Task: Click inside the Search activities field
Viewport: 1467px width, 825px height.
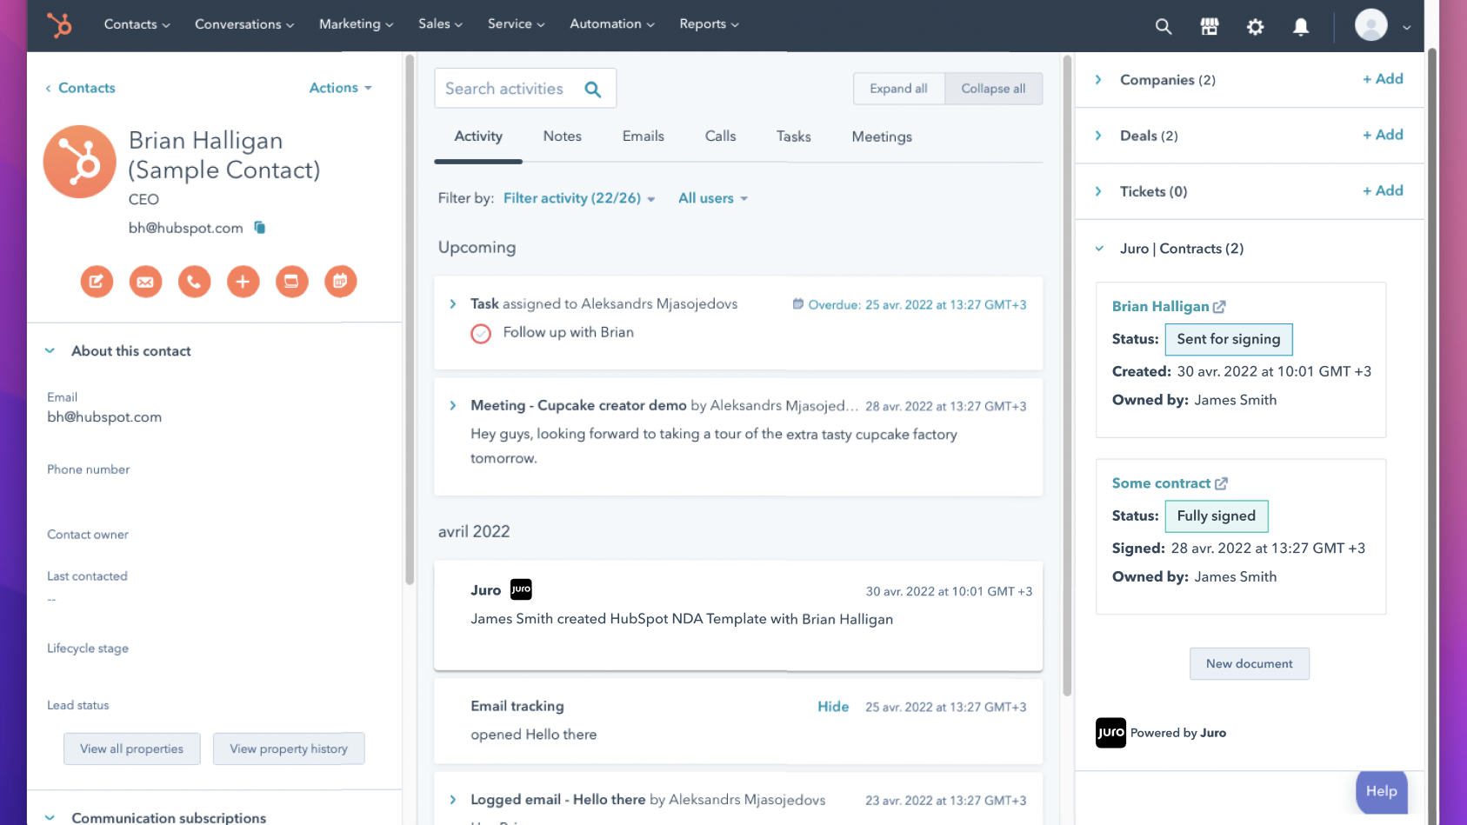Action: [x=509, y=88]
